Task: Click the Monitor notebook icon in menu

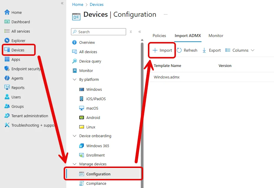Action: pos(75,70)
